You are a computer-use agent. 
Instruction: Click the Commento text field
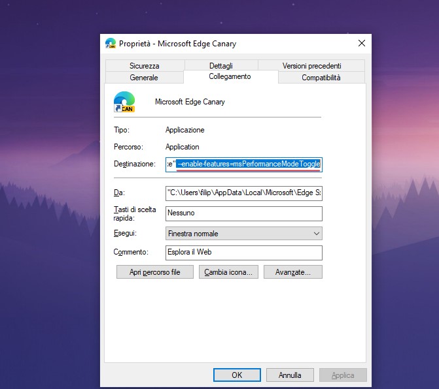click(244, 253)
